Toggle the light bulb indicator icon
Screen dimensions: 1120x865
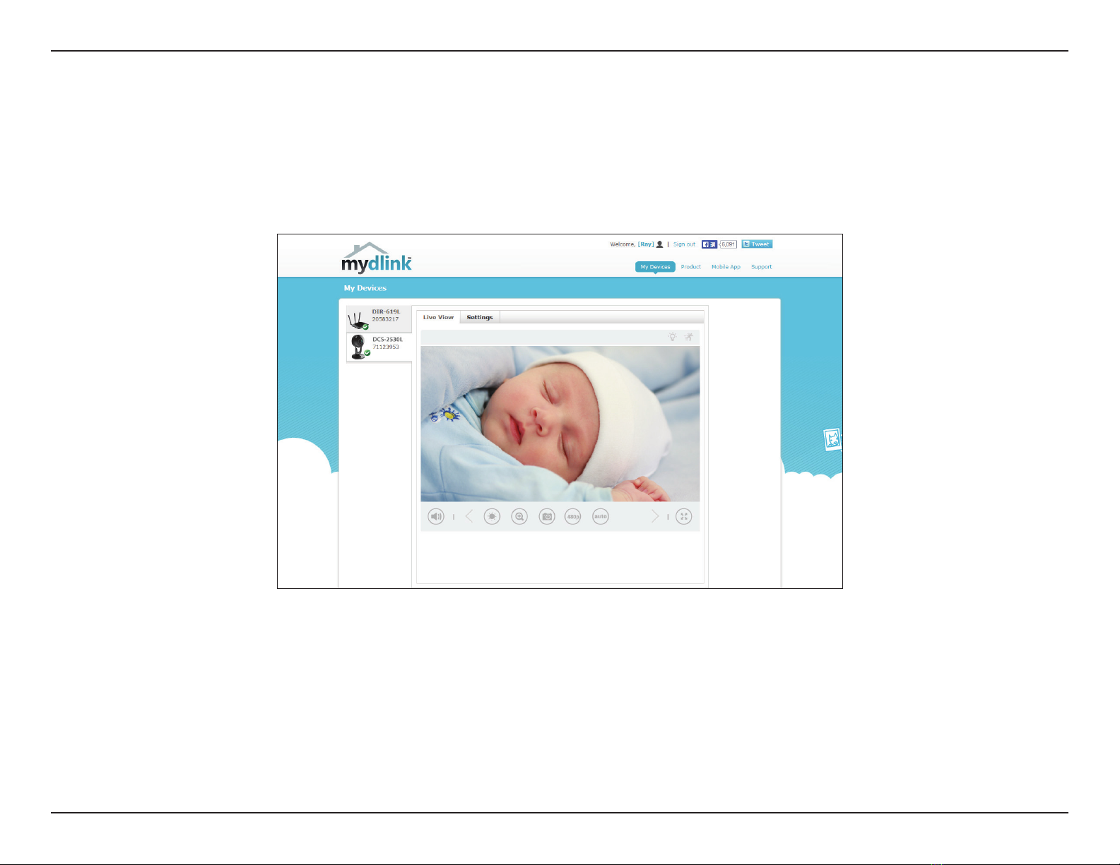pos(673,337)
